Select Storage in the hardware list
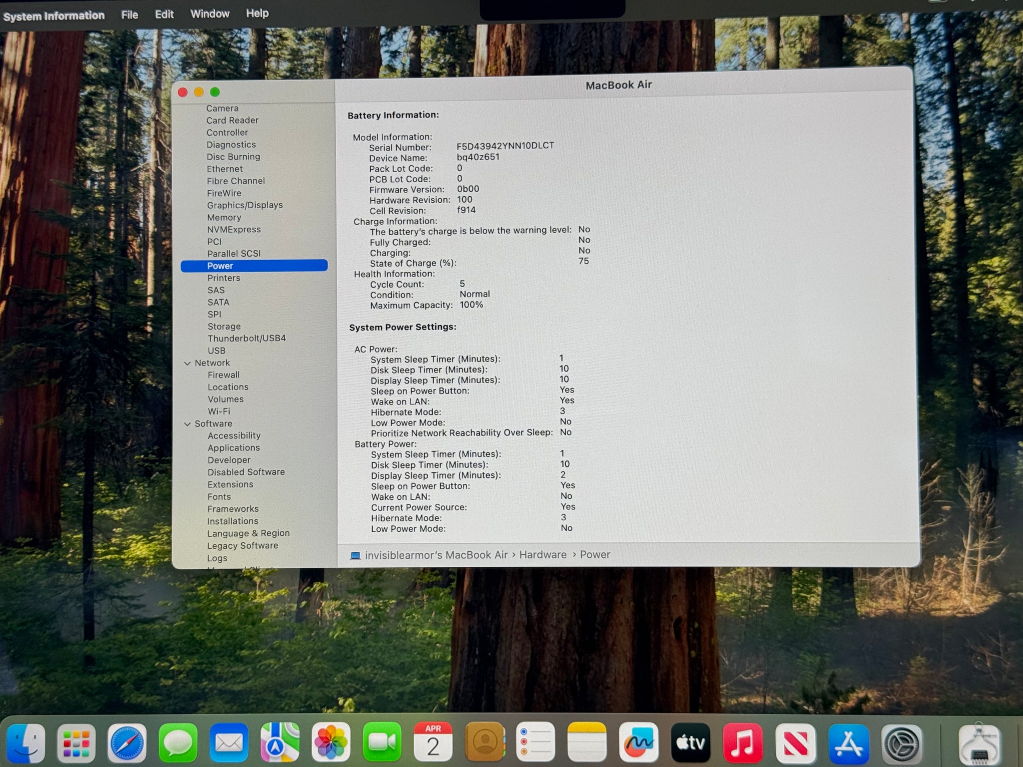 (224, 326)
